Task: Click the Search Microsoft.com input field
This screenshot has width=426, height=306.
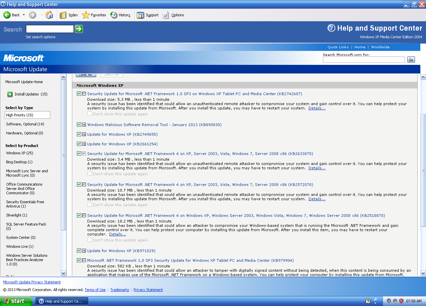Action: click(x=364, y=60)
